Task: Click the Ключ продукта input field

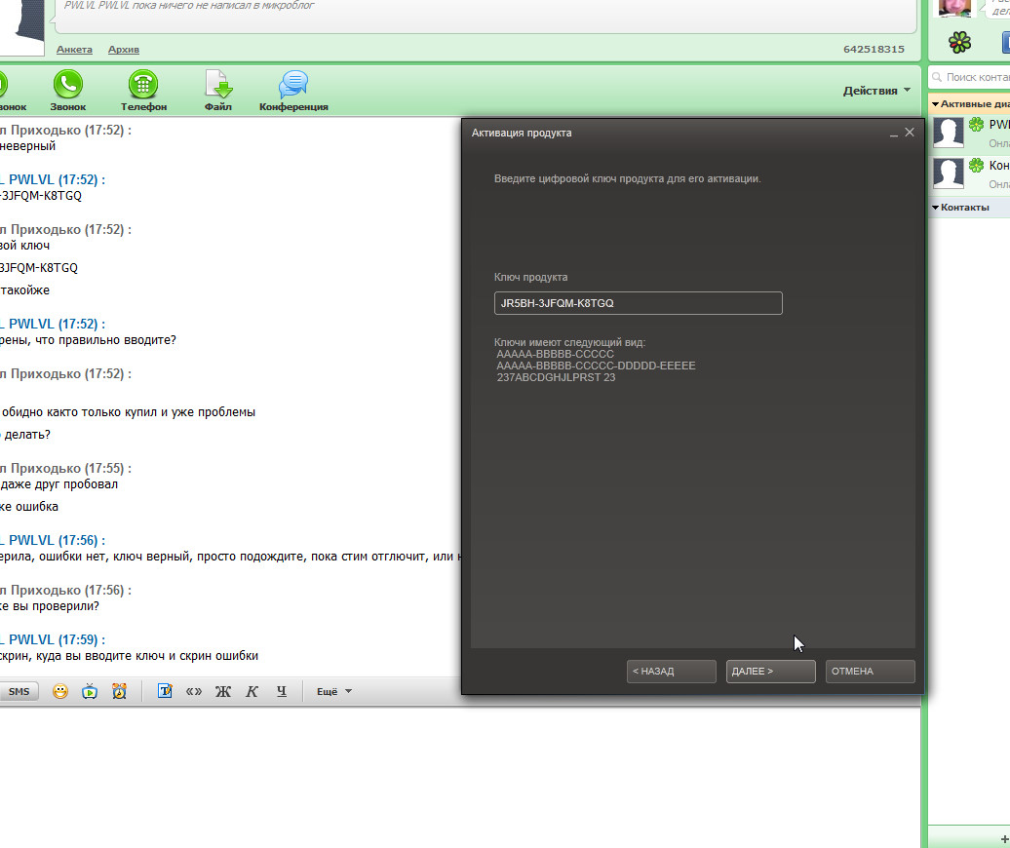Action: [x=639, y=303]
